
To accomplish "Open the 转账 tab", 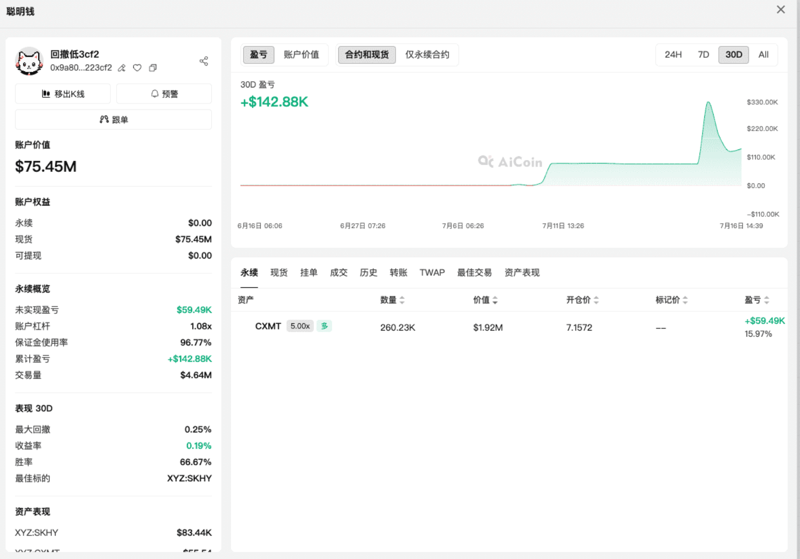I will (x=399, y=273).
